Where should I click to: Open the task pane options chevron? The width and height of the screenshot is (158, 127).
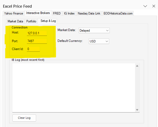(145, 6)
